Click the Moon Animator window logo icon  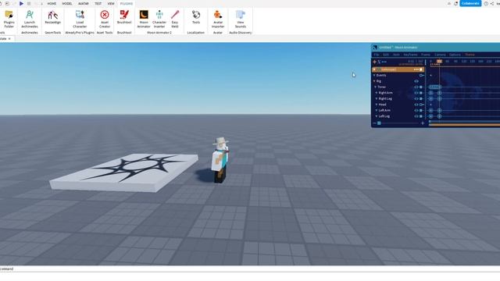(x=375, y=47)
